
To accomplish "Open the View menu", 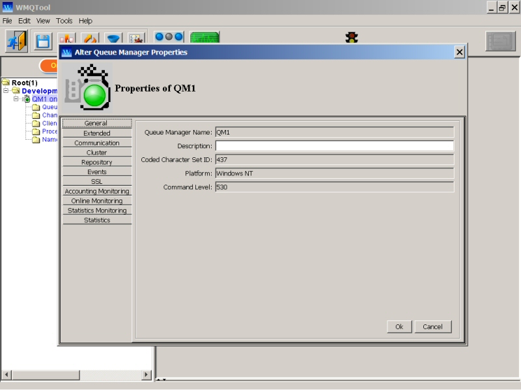I will pyautogui.click(x=43, y=21).
